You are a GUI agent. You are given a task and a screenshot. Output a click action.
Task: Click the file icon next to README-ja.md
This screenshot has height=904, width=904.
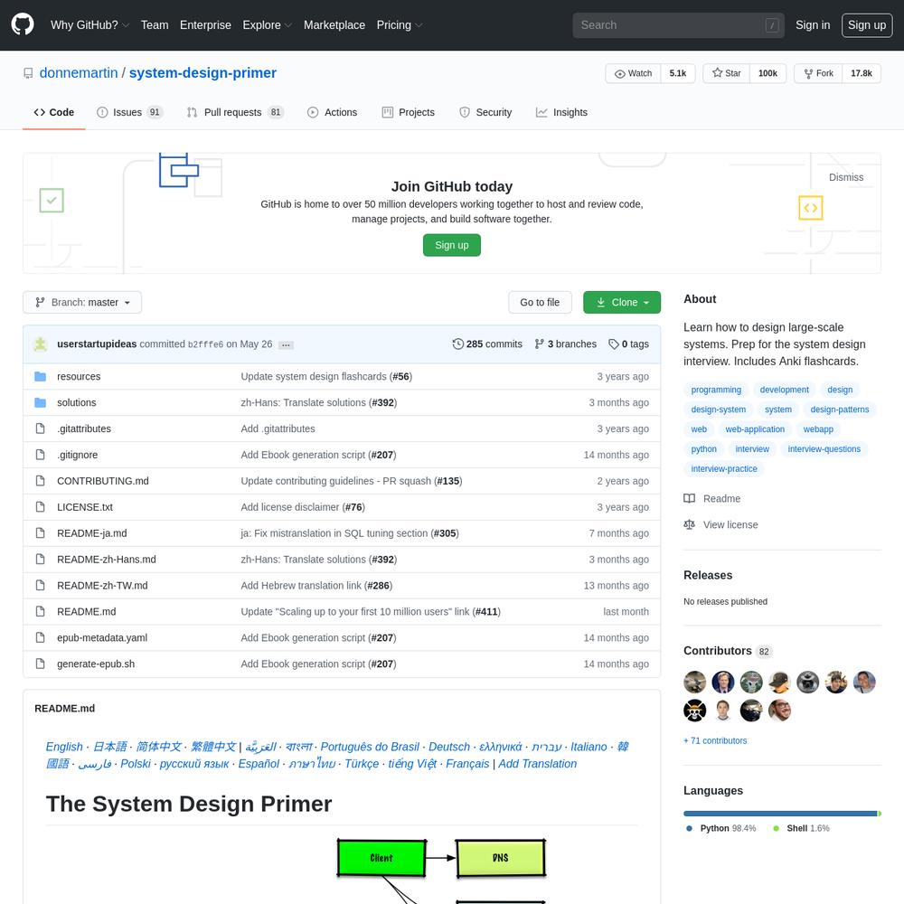(40, 533)
